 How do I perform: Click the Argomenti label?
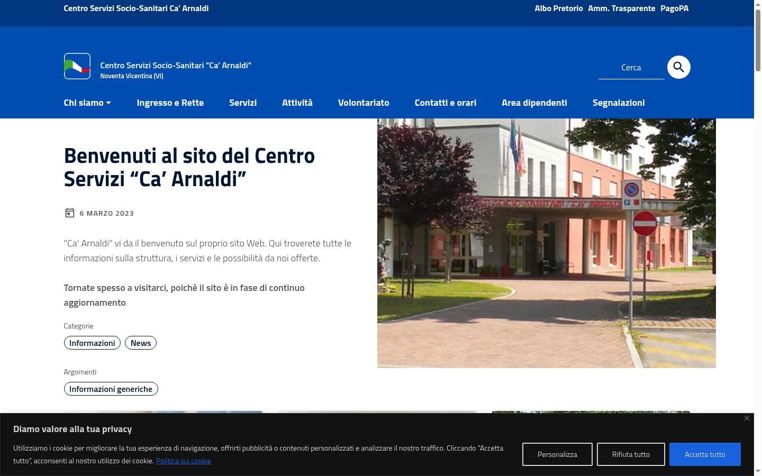coord(80,372)
